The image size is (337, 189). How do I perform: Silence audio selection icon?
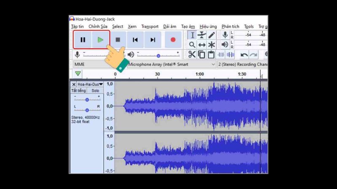(x=230, y=55)
